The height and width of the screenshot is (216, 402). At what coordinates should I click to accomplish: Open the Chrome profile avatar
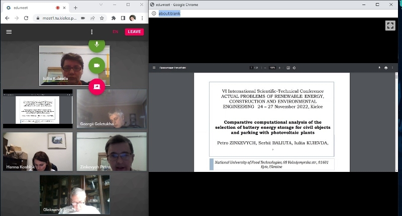tap(133, 18)
